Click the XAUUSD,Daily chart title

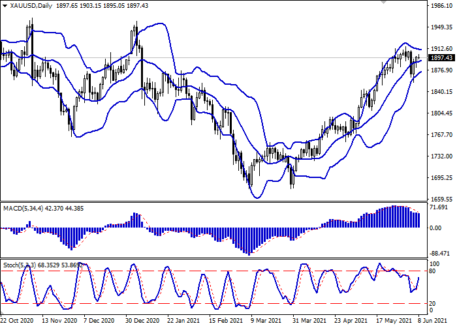(31, 6)
